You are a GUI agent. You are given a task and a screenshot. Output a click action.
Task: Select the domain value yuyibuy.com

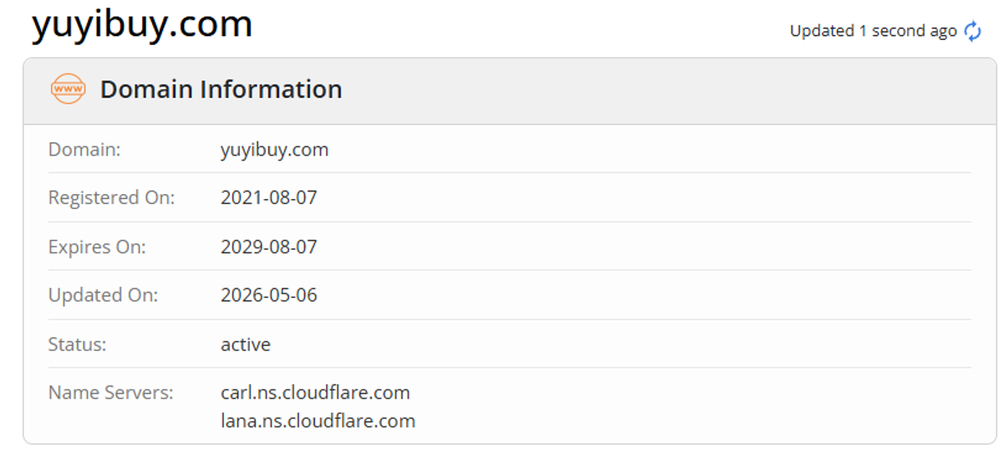(274, 150)
